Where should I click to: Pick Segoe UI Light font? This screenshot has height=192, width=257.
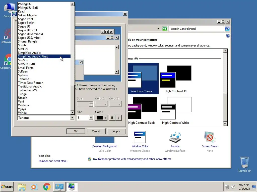44,30
